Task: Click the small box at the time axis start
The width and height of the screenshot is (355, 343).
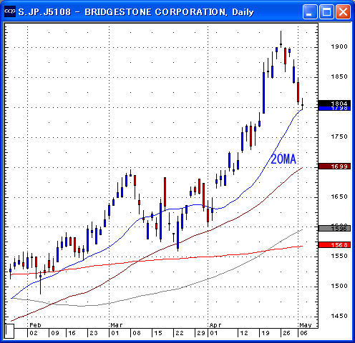Action: coord(9,331)
